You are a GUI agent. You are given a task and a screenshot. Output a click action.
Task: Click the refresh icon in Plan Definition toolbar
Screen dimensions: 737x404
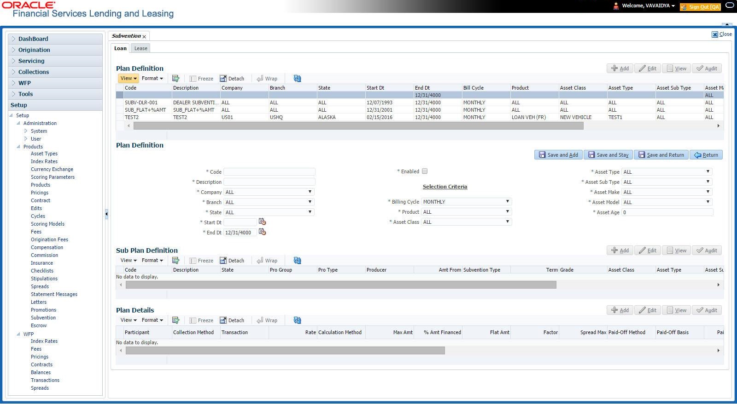point(297,79)
